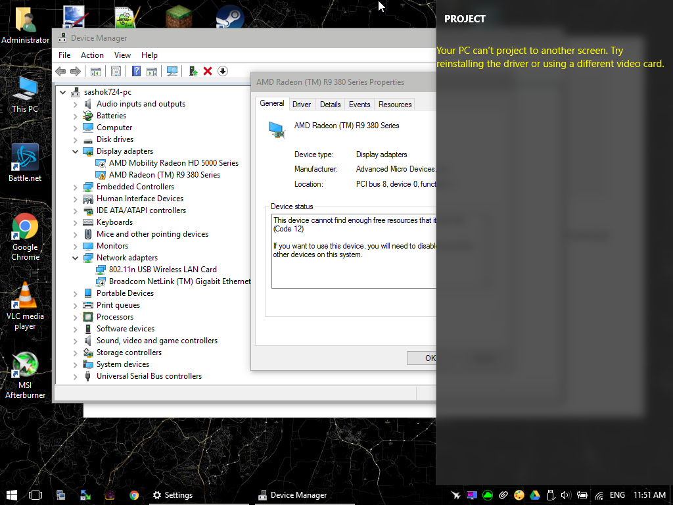Expand the Universal Serial Bus controllers node

click(76, 376)
